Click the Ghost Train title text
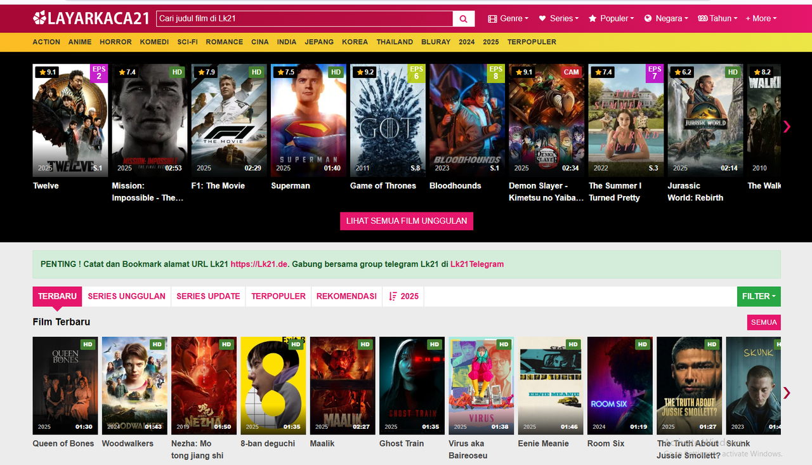The image size is (812, 465). click(402, 443)
